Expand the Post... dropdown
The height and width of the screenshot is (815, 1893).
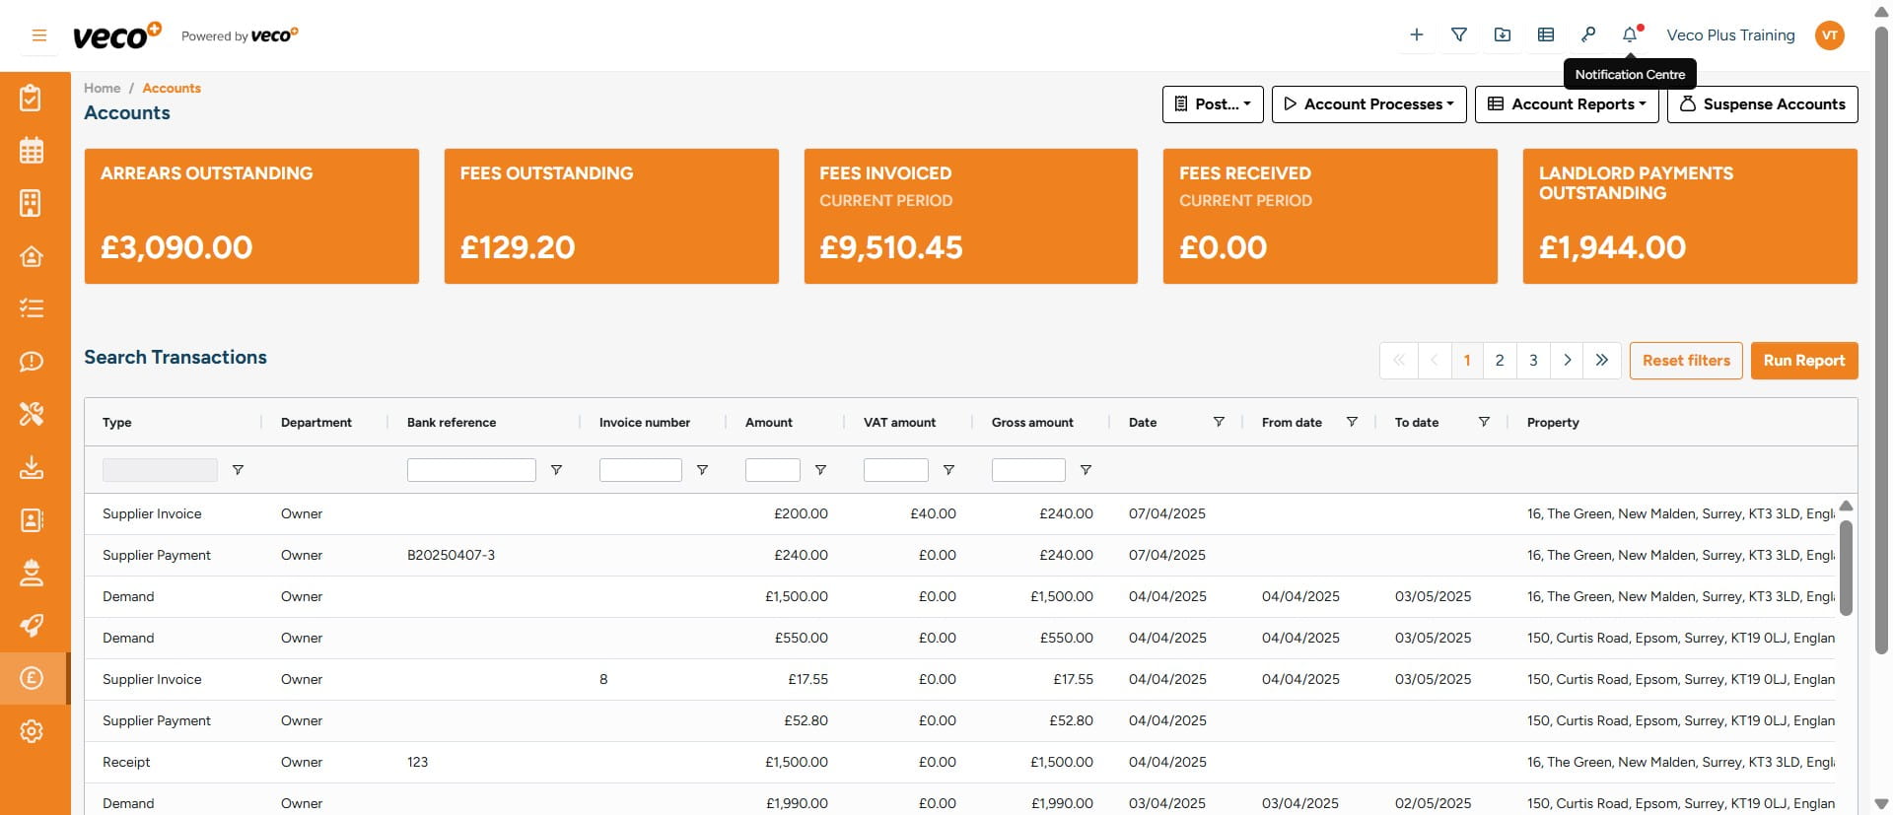[1213, 104]
